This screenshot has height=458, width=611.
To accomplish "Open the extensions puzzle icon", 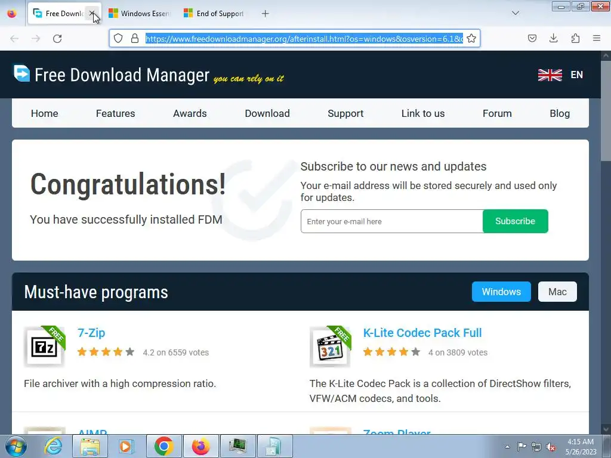I will click(x=575, y=38).
